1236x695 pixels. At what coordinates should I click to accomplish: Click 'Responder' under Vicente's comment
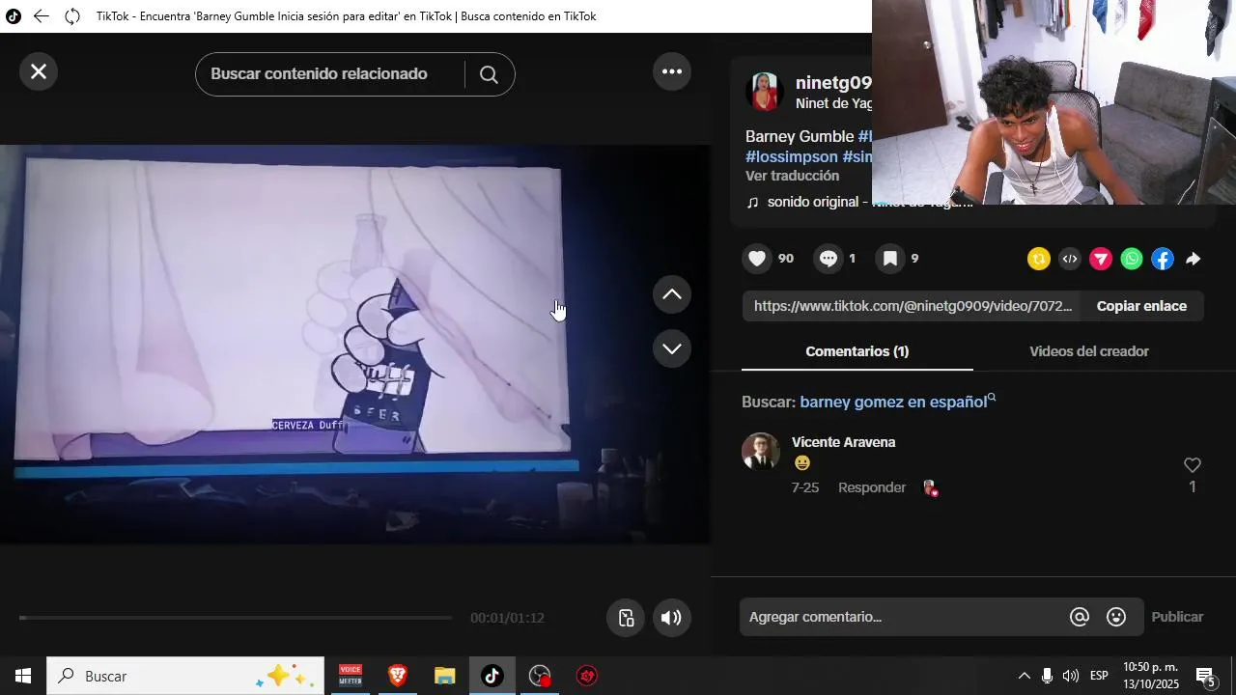pyautogui.click(x=872, y=487)
